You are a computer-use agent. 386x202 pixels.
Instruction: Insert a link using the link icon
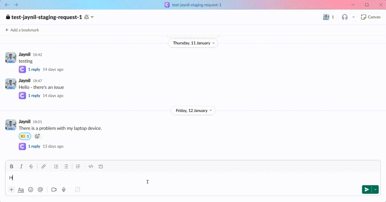(x=43, y=166)
